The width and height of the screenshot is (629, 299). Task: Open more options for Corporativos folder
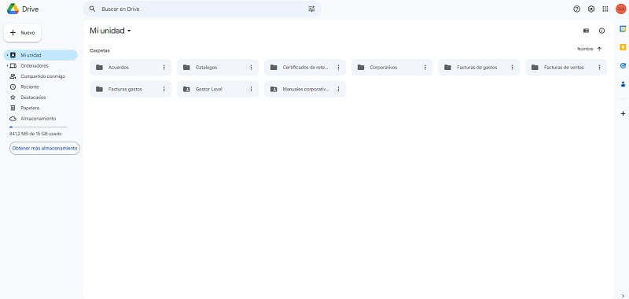(x=425, y=68)
